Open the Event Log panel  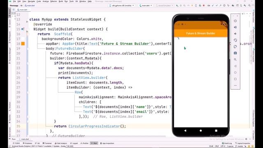pos(227,143)
